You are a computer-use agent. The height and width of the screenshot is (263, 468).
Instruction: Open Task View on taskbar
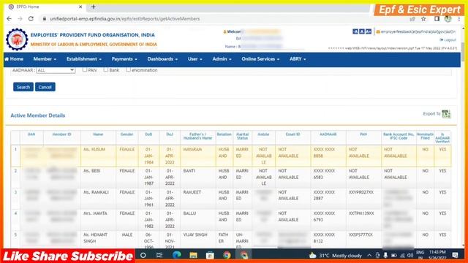[x=159, y=255]
